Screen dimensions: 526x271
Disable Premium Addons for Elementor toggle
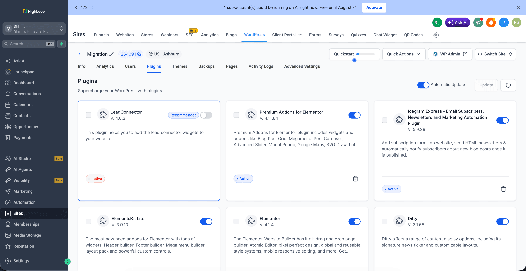point(354,115)
